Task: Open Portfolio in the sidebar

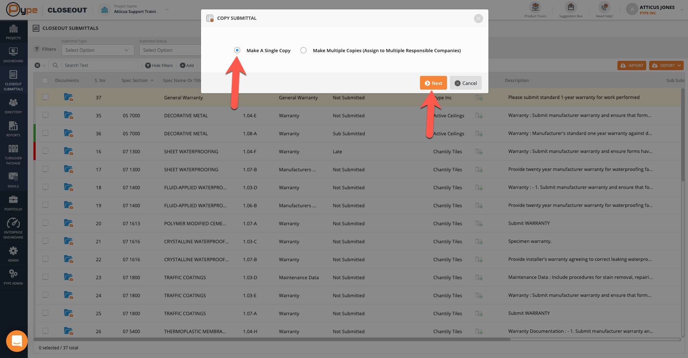Action: [x=13, y=203]
